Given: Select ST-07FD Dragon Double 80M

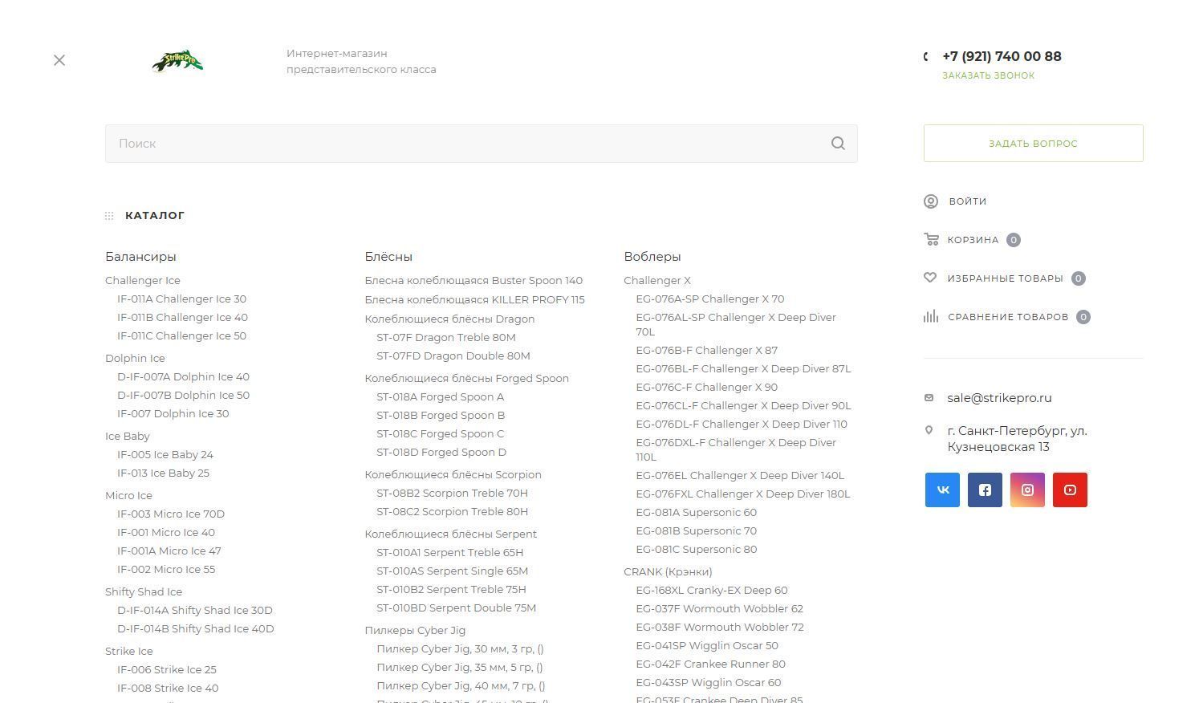Looking at the screenshot, I should [453, 356].
